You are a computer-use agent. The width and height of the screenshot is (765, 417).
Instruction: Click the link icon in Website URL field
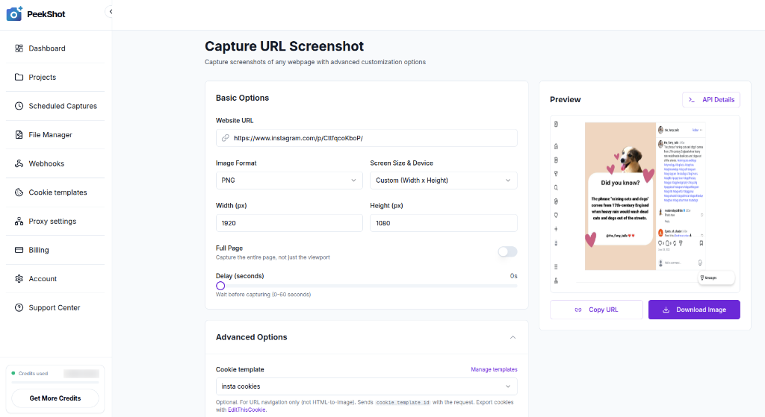pyautogui.click(x=226, y=138)
